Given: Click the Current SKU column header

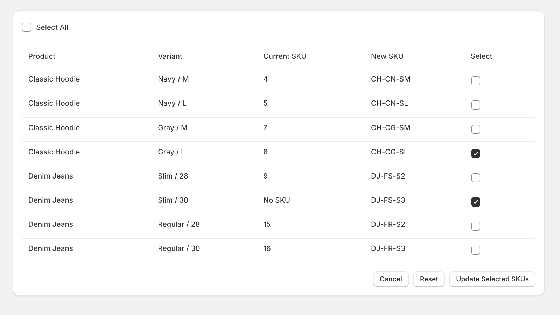Looking at the screenshot, I should coord(285,56).
